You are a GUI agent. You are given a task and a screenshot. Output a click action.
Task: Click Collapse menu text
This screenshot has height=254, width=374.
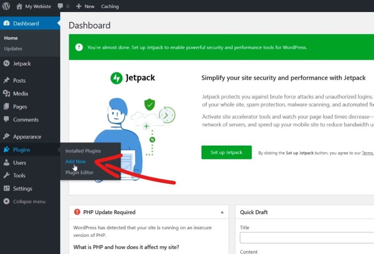click(29, 201)
